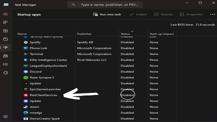Click Microsoft Corporation in Terminal row
This screenshot has height=122, width=217.
tap(94, 54)
